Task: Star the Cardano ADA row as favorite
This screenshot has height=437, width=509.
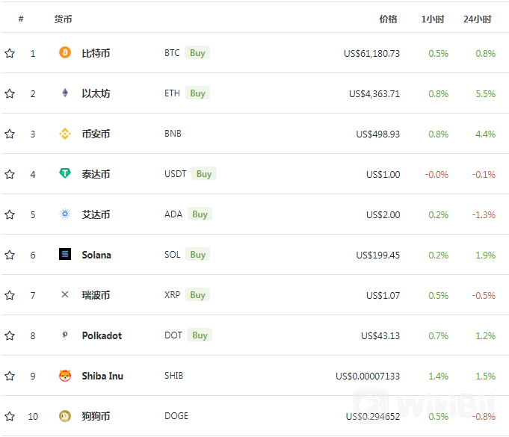Action: tap(10, 214)
